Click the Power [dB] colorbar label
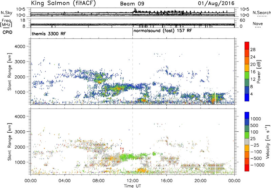Screen dimensions: 271x188 tap(258, 72)
